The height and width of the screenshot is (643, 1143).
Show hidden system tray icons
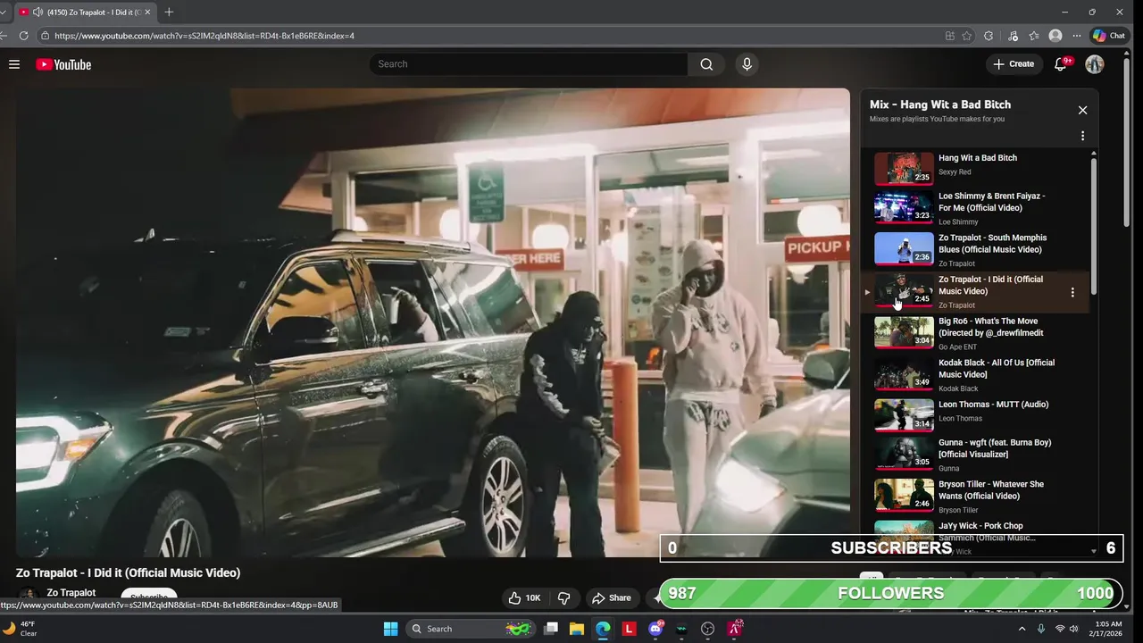tap(1022, 629)
